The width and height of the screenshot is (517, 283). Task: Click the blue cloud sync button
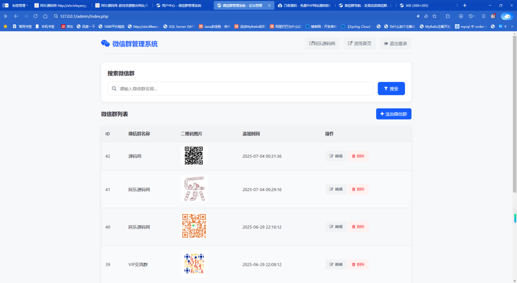point(507,16)
